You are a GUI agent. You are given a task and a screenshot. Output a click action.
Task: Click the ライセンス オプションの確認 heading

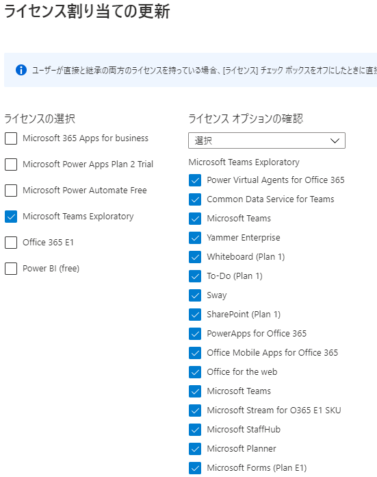click(x=246, y=119)
